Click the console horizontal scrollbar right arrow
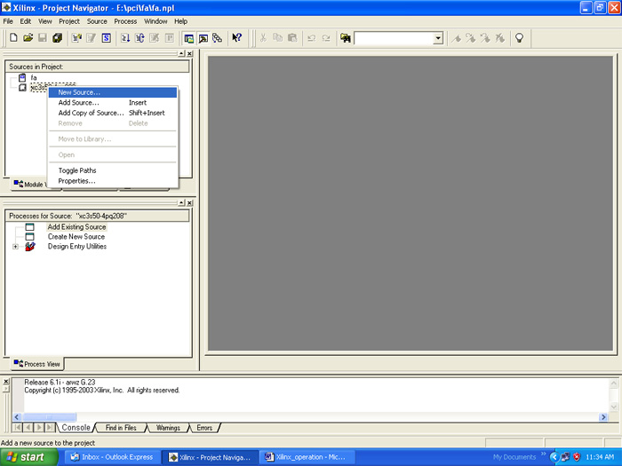 [603, 417]
